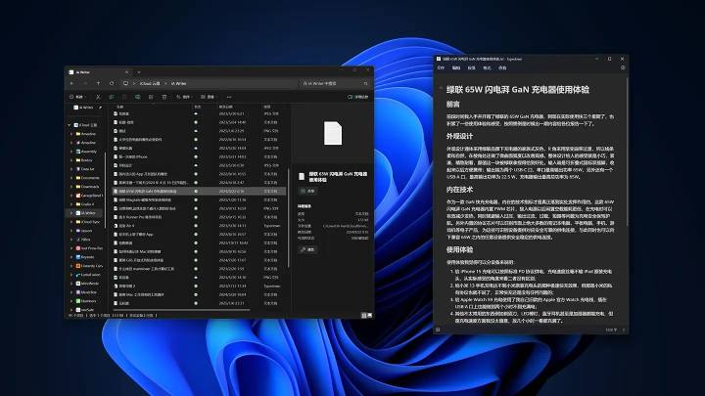Click the Share icon in Explorer toolbar

pyautogui.click(x=151, y=97)
